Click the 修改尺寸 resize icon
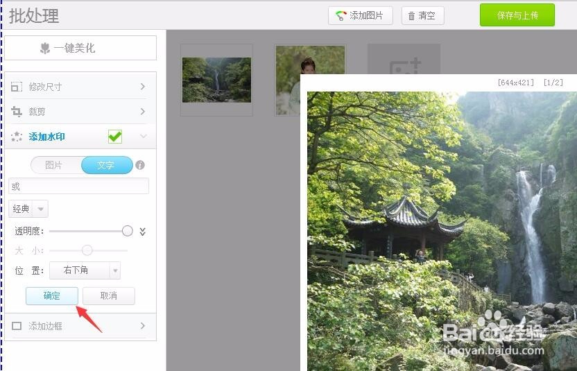 pos(16,87)
